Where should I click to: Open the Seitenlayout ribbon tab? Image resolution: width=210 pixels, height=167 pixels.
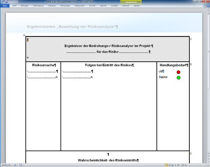point(38,6)
